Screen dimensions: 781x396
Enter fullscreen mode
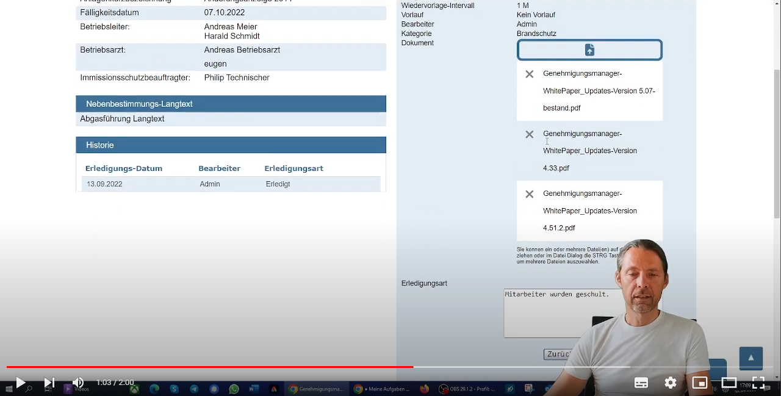click(758, 383)
